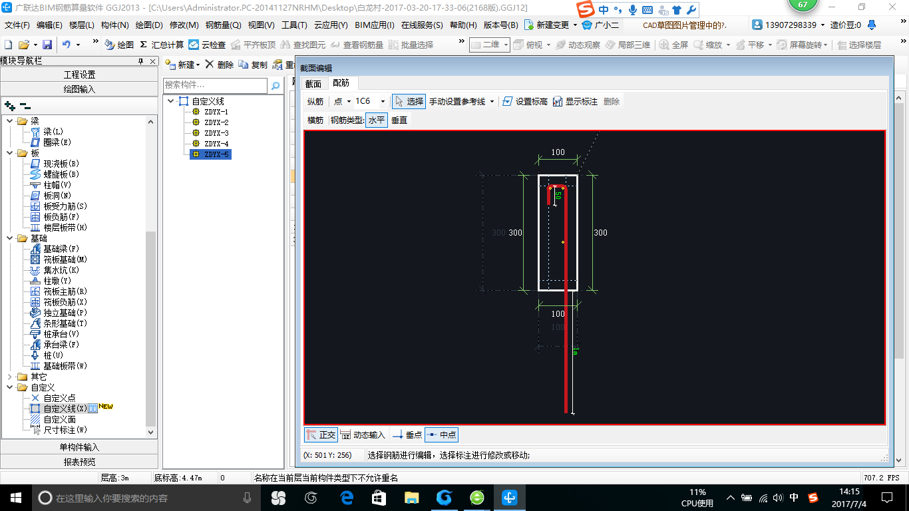
Task: Click the search magnifier in component search
Action: tap(275, 85)
